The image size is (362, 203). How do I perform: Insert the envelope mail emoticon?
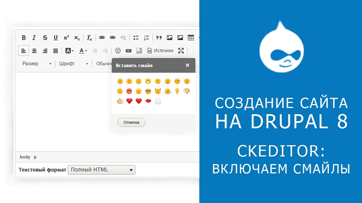158,101
